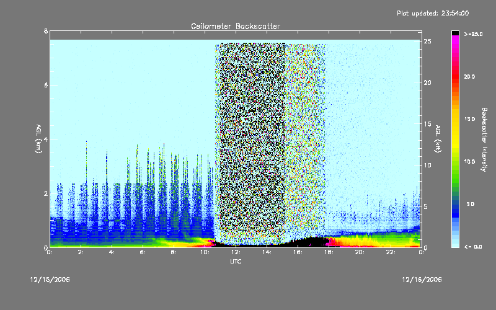Click the "10:" UTC hour label
This screenshot has height=310, width=496.
(x=205, y=252)
